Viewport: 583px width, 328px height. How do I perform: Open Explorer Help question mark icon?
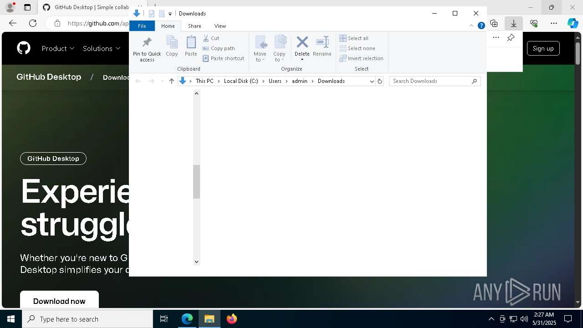coord(481,26)
